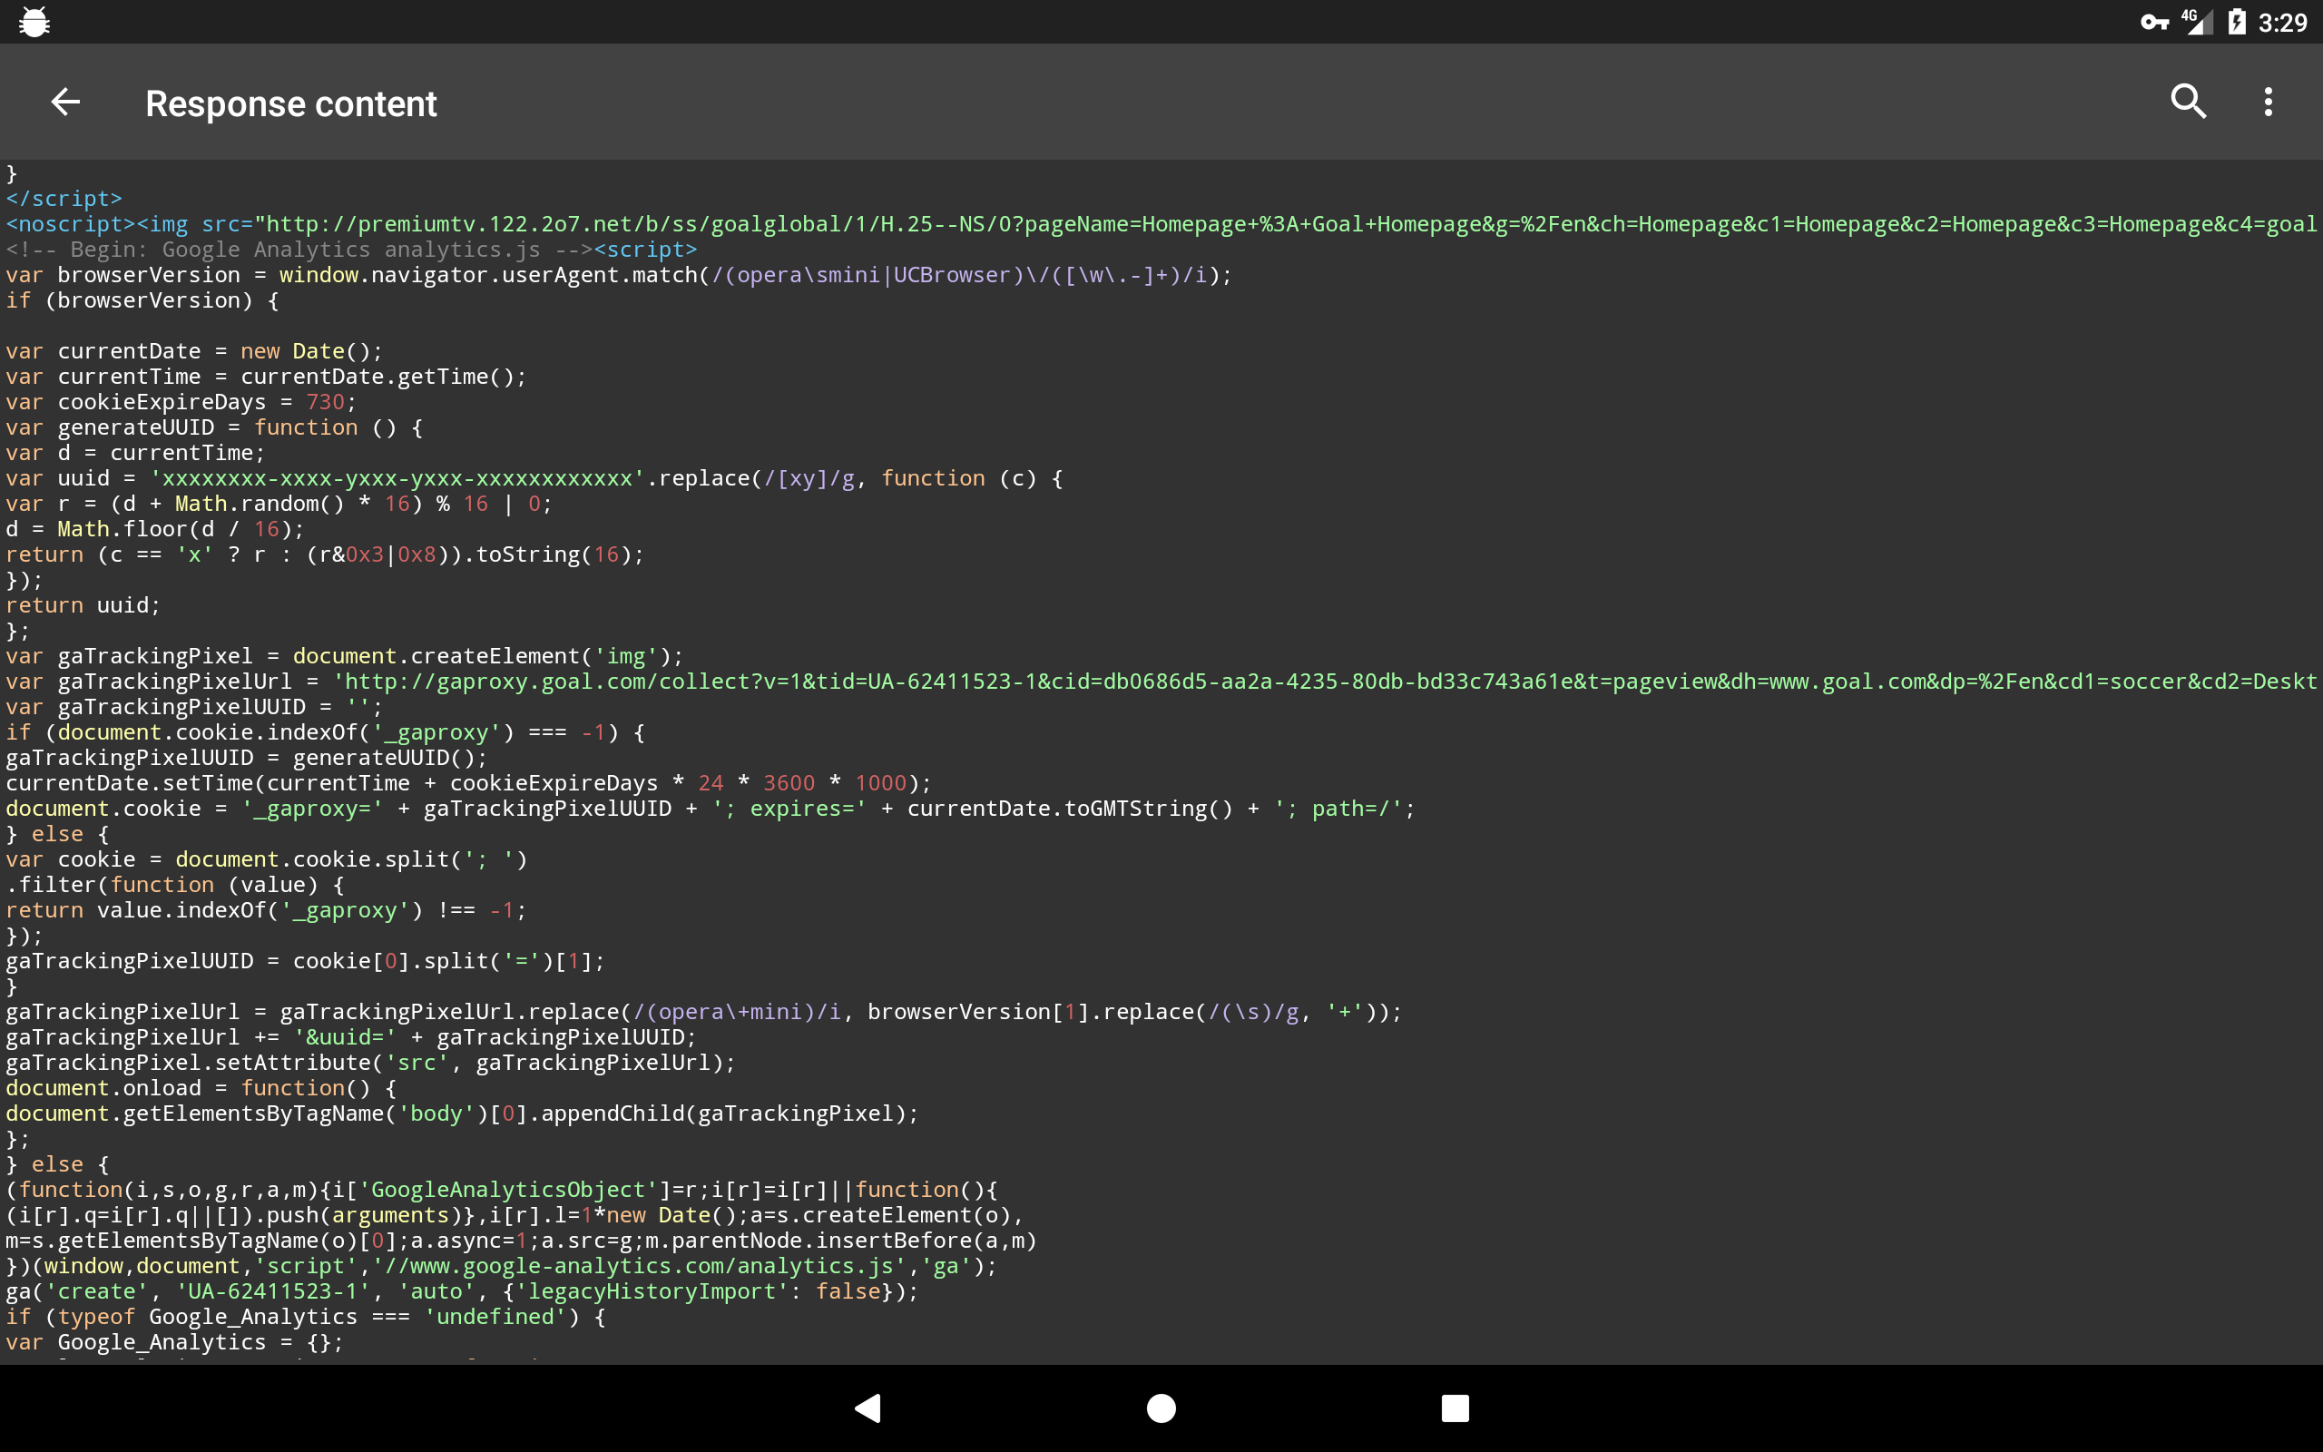Tap the VPN key status icon
This screenshot has height=1452, width=2323.
pyautogui.click(x=2153, y=22)
